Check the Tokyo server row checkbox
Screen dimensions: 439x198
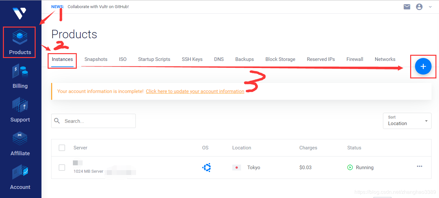62,168
